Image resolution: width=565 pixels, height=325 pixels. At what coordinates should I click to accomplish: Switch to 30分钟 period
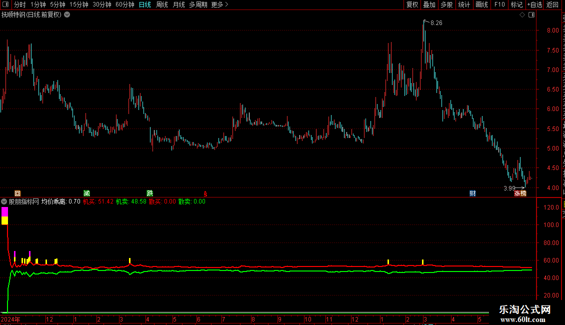[101, 4]
